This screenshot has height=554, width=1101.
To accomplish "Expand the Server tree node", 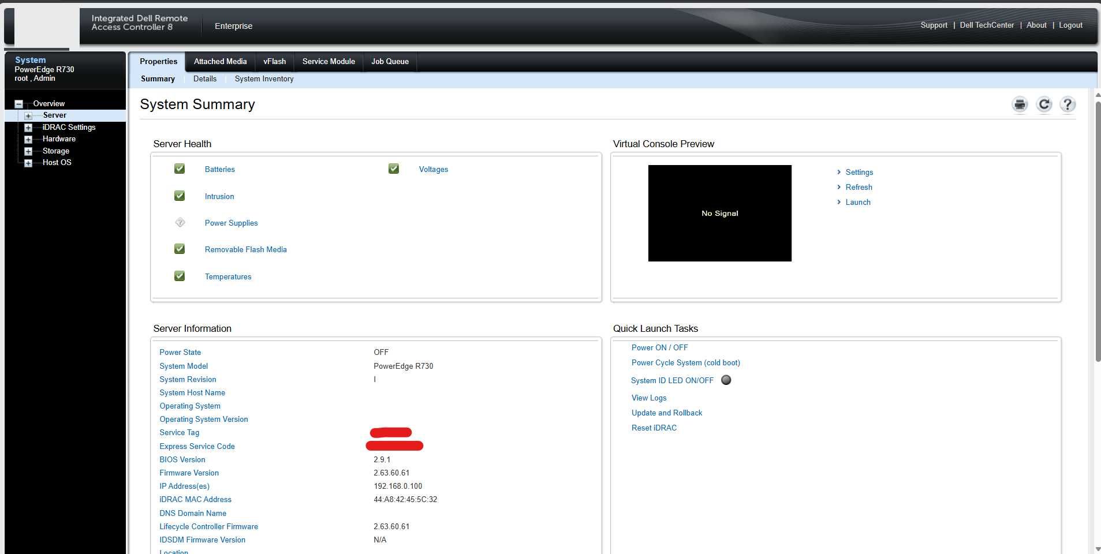I will (x=28, y=116).
